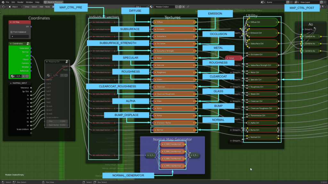Collapse the Mapping Ctrl node

(x=47, y=62)
